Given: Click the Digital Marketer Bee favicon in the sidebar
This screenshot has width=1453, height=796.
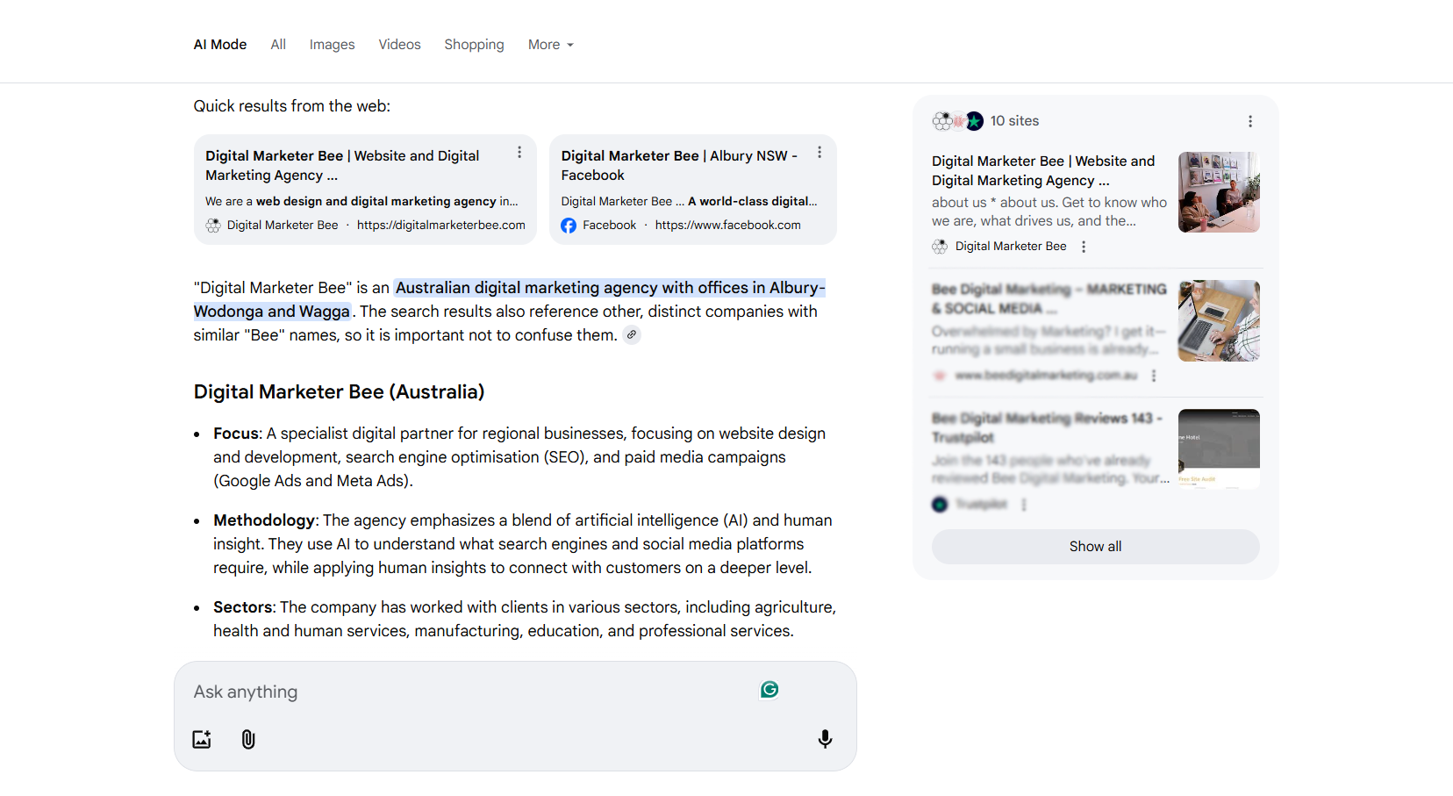Looking at the screenshot, I should click(939, 247).
